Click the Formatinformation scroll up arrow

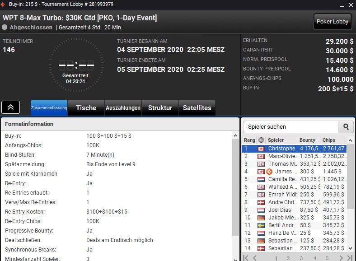click(236, 136)
